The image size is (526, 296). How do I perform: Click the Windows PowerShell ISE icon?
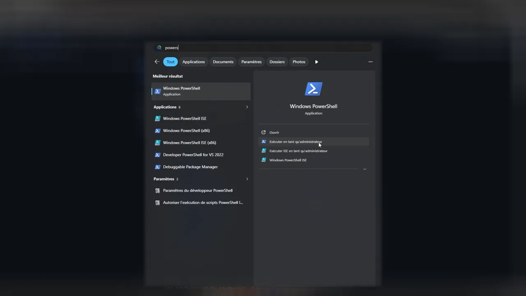[158, 118]
